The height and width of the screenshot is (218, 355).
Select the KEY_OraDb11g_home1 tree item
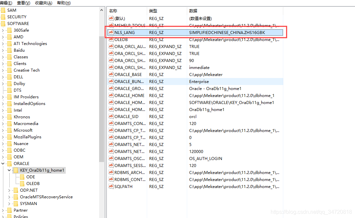click(42, 170)
